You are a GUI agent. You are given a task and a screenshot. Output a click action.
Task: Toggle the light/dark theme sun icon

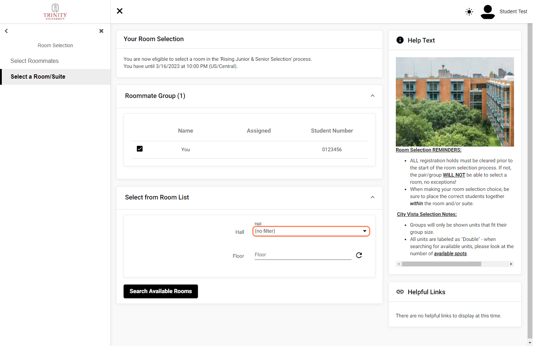(x=469, y=12)
